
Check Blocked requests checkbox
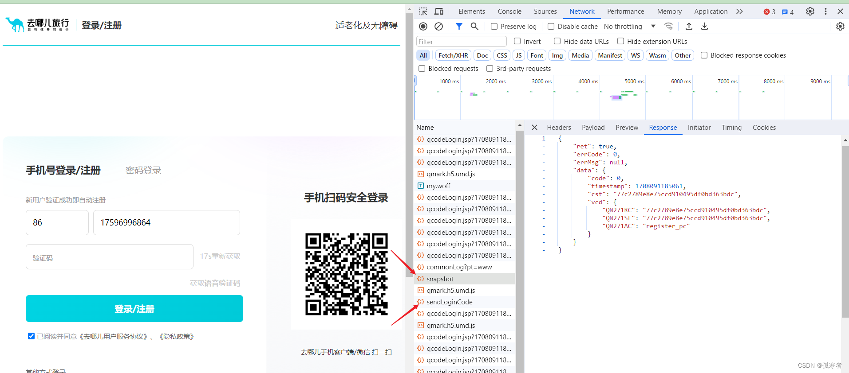422,69
